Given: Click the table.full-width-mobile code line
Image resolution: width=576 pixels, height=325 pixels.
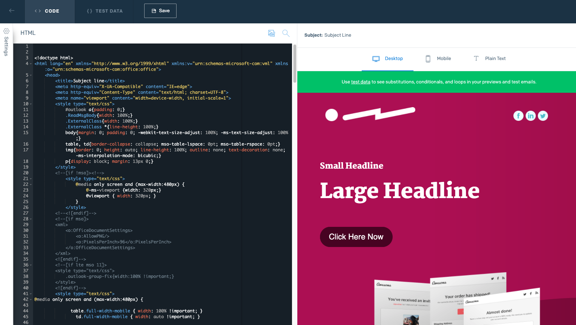Looking at the screenshot, I should pos(137,311).
